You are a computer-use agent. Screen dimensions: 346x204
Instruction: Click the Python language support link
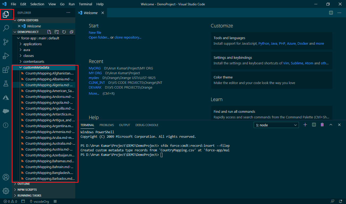[x=264, y=44]
